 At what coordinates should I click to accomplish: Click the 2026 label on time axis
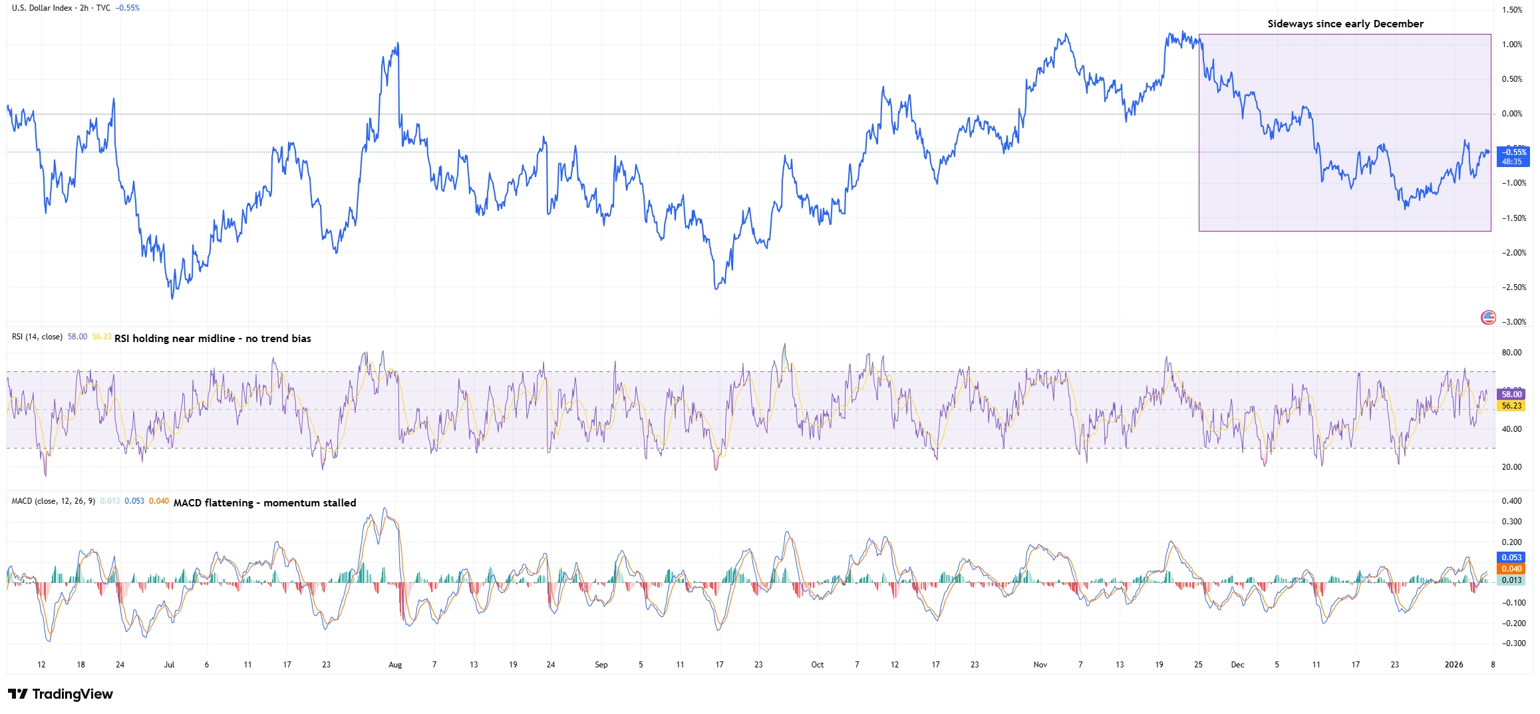click(x=1454, y=665)
